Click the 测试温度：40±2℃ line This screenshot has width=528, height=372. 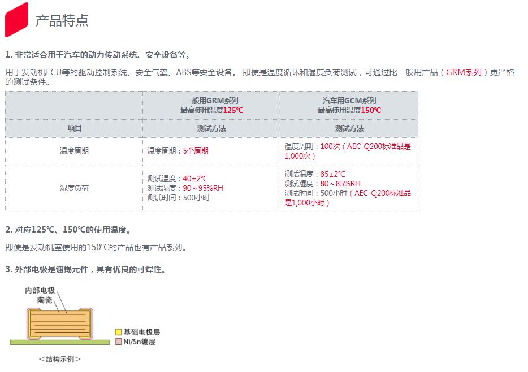pyautogui.click(x=178, y=178)
